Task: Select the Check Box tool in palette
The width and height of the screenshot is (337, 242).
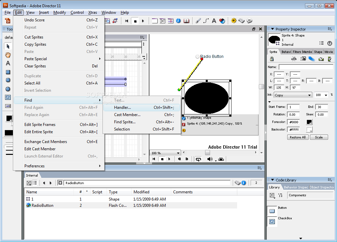Action: pyautogui.click(x=8, y=97)
